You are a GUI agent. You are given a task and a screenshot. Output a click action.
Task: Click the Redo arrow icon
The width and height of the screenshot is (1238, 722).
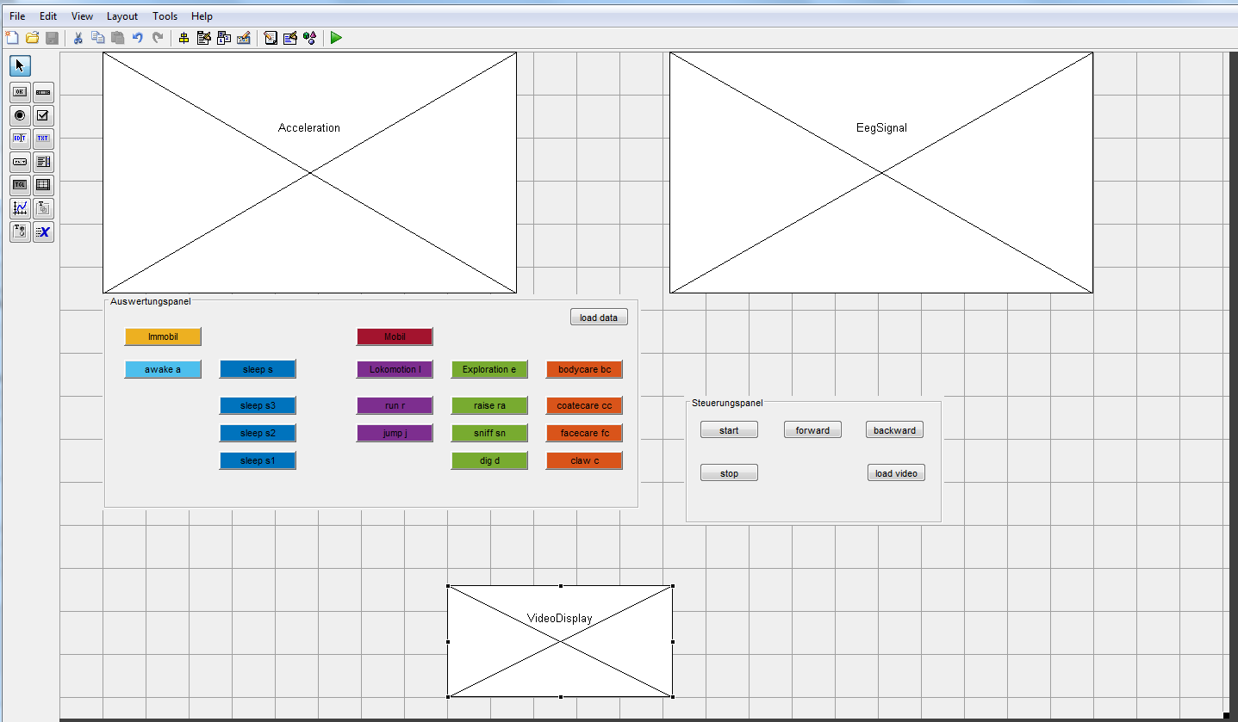click(x=158, y=38)
